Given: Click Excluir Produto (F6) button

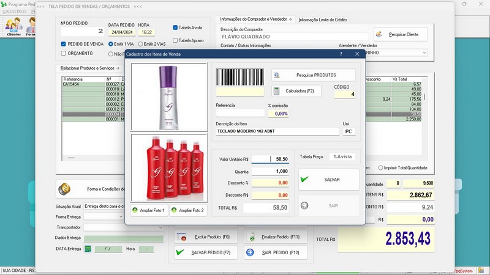Looking at the screenshot, I should (x=206, y=237).
